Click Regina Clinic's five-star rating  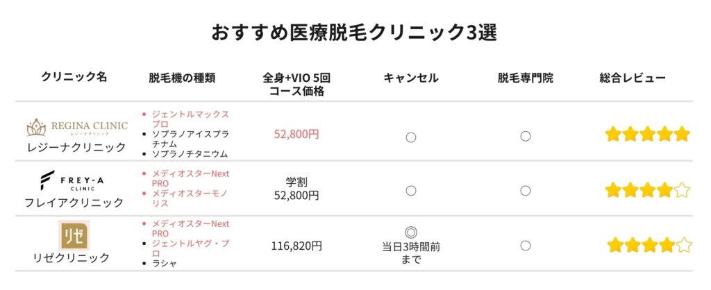648,134
